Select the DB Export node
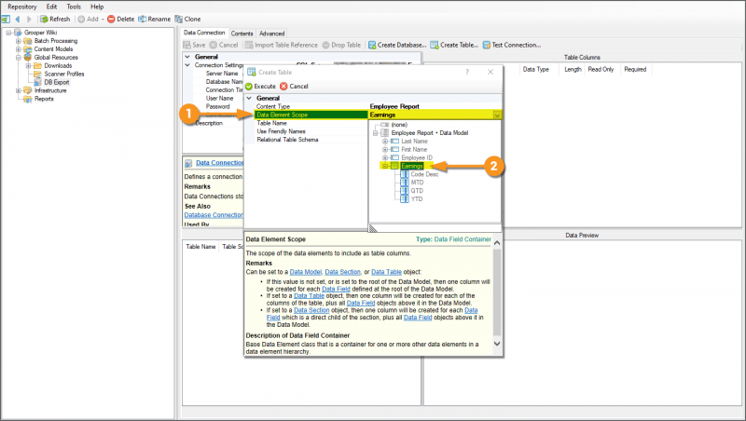This screenshot has height=421, width=746. click(x=56, y=82)
